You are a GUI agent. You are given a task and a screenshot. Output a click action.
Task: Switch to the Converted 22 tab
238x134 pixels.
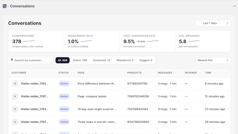[x=102, y=60]
